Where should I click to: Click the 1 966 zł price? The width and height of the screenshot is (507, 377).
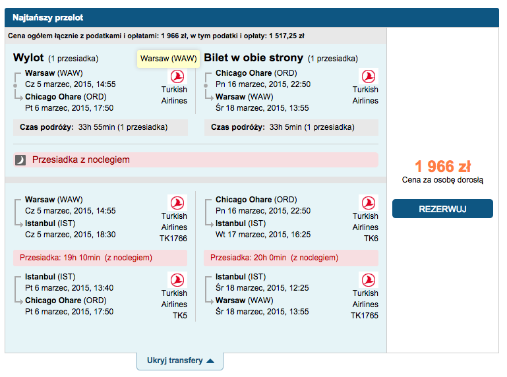pyautogui.click(x=442, y=167)
